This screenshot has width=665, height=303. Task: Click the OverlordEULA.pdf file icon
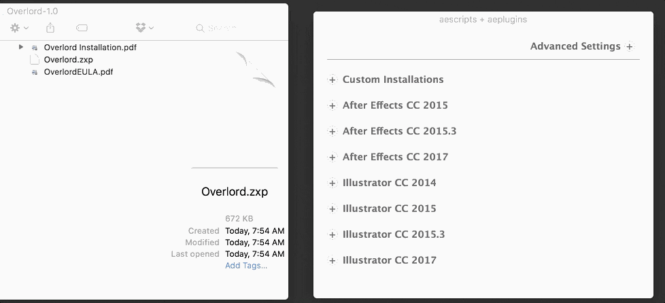[x=35, y=72]
